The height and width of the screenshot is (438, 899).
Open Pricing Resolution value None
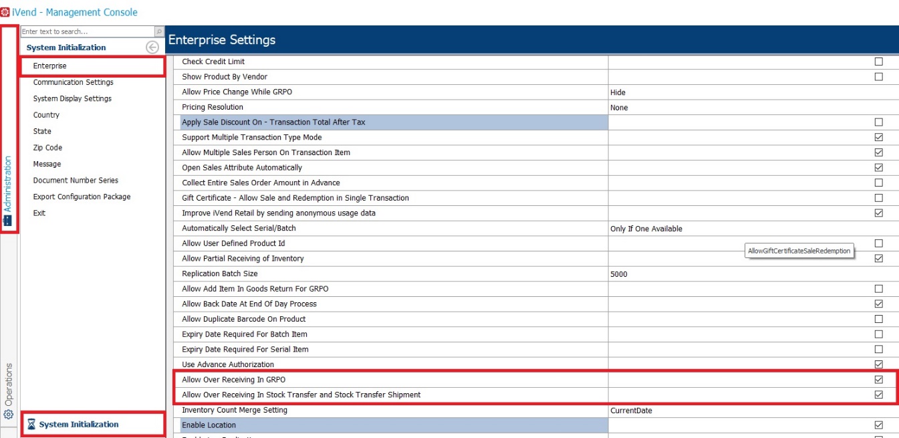click(753, 107)
